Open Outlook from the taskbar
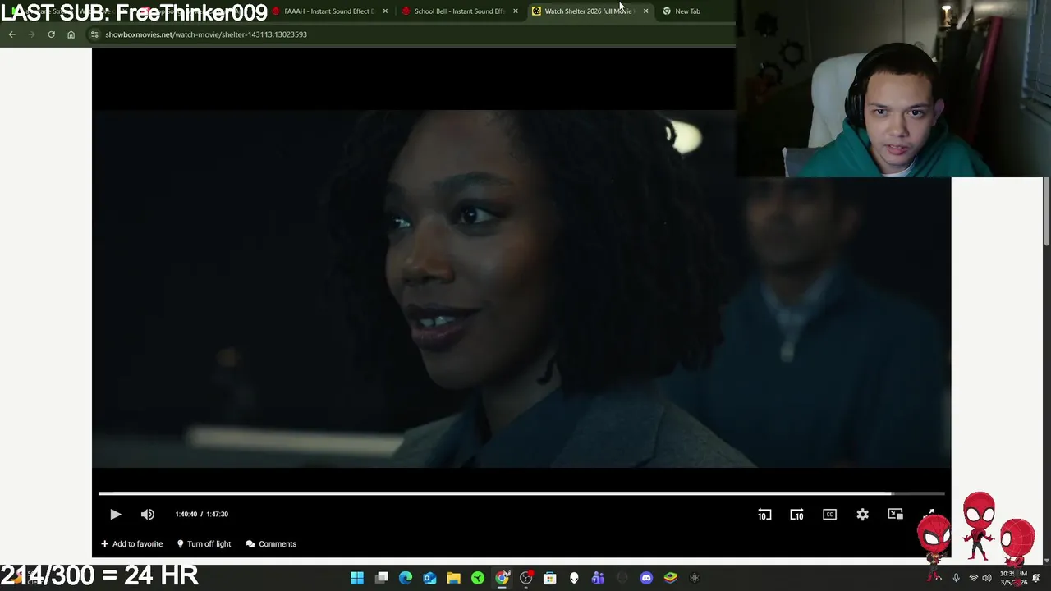The image size is (1051, 591). click(x=429, y=578)
